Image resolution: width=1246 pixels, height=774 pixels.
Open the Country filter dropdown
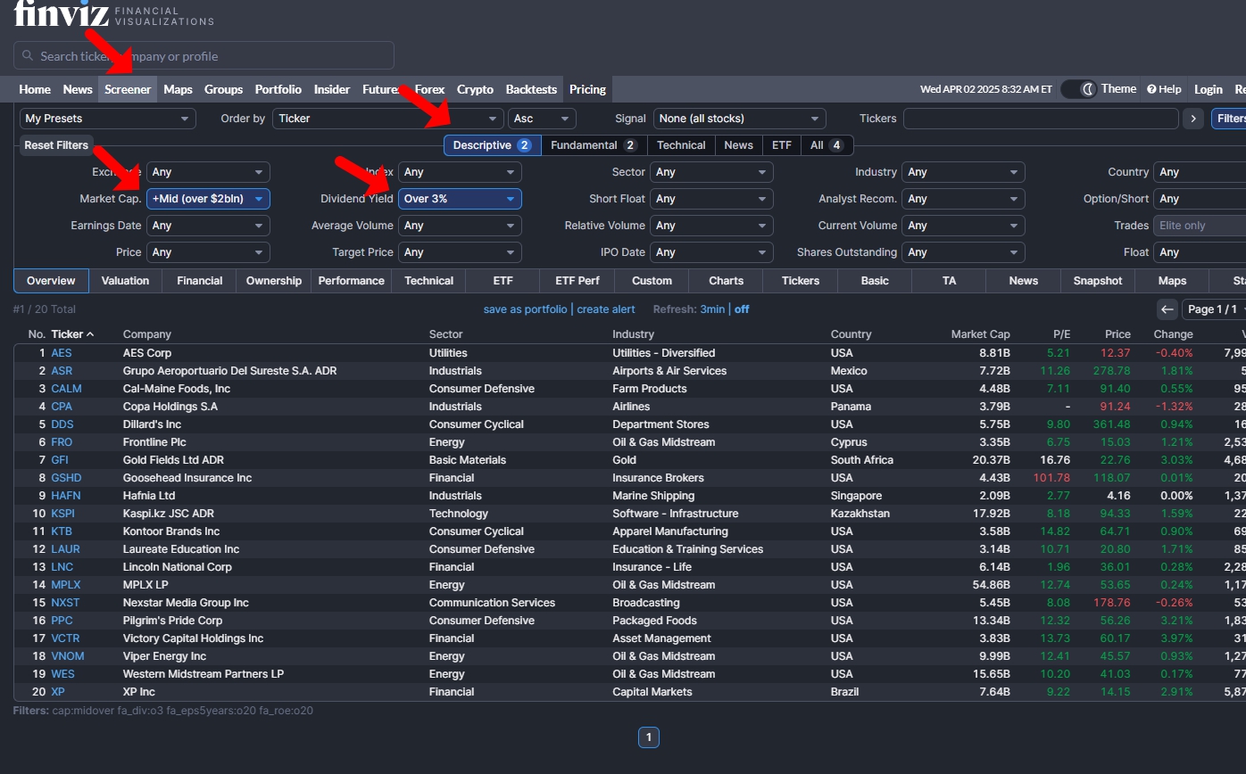1200,172
